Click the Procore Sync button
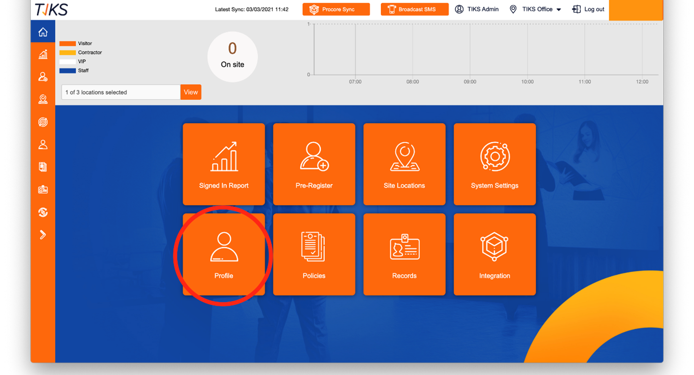 point(336,9)
